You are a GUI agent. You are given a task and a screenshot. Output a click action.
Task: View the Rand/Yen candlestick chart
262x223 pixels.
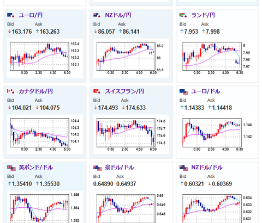[217, 58]
